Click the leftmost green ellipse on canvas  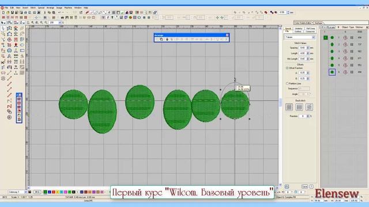coord(73,105)
